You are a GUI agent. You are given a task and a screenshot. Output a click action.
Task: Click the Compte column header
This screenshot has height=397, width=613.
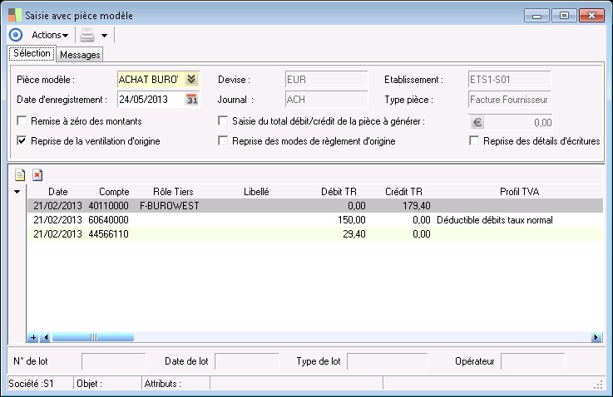click(x=114, y=192)
